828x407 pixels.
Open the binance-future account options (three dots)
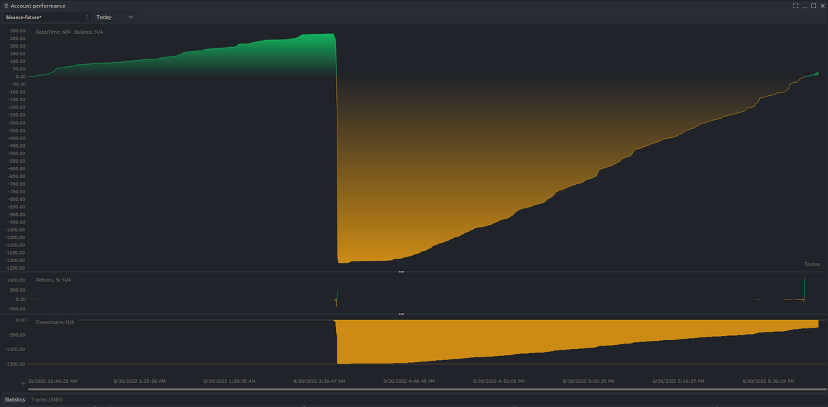click(x=86, y=17)
